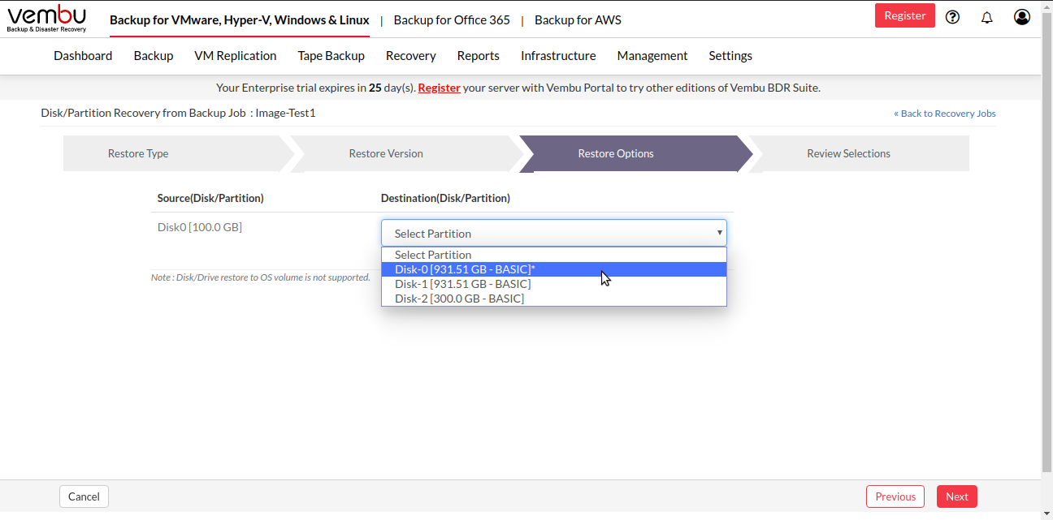Open the Dashboard menu
Viewport: 1053px width, 520px height.
[x=83, y=55]
